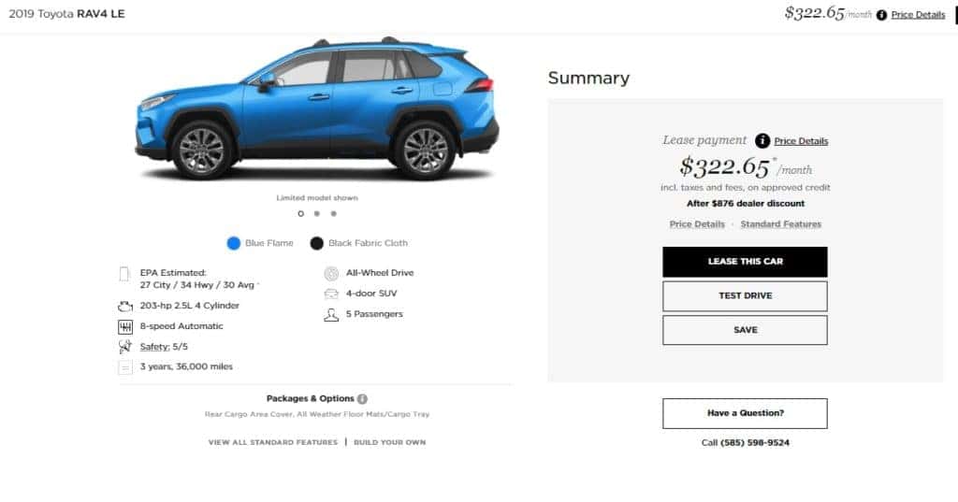The width and height of the screenshot is (958, 502).
Task: Click the info icon next to Lease payment
Action: pos(762,141)
